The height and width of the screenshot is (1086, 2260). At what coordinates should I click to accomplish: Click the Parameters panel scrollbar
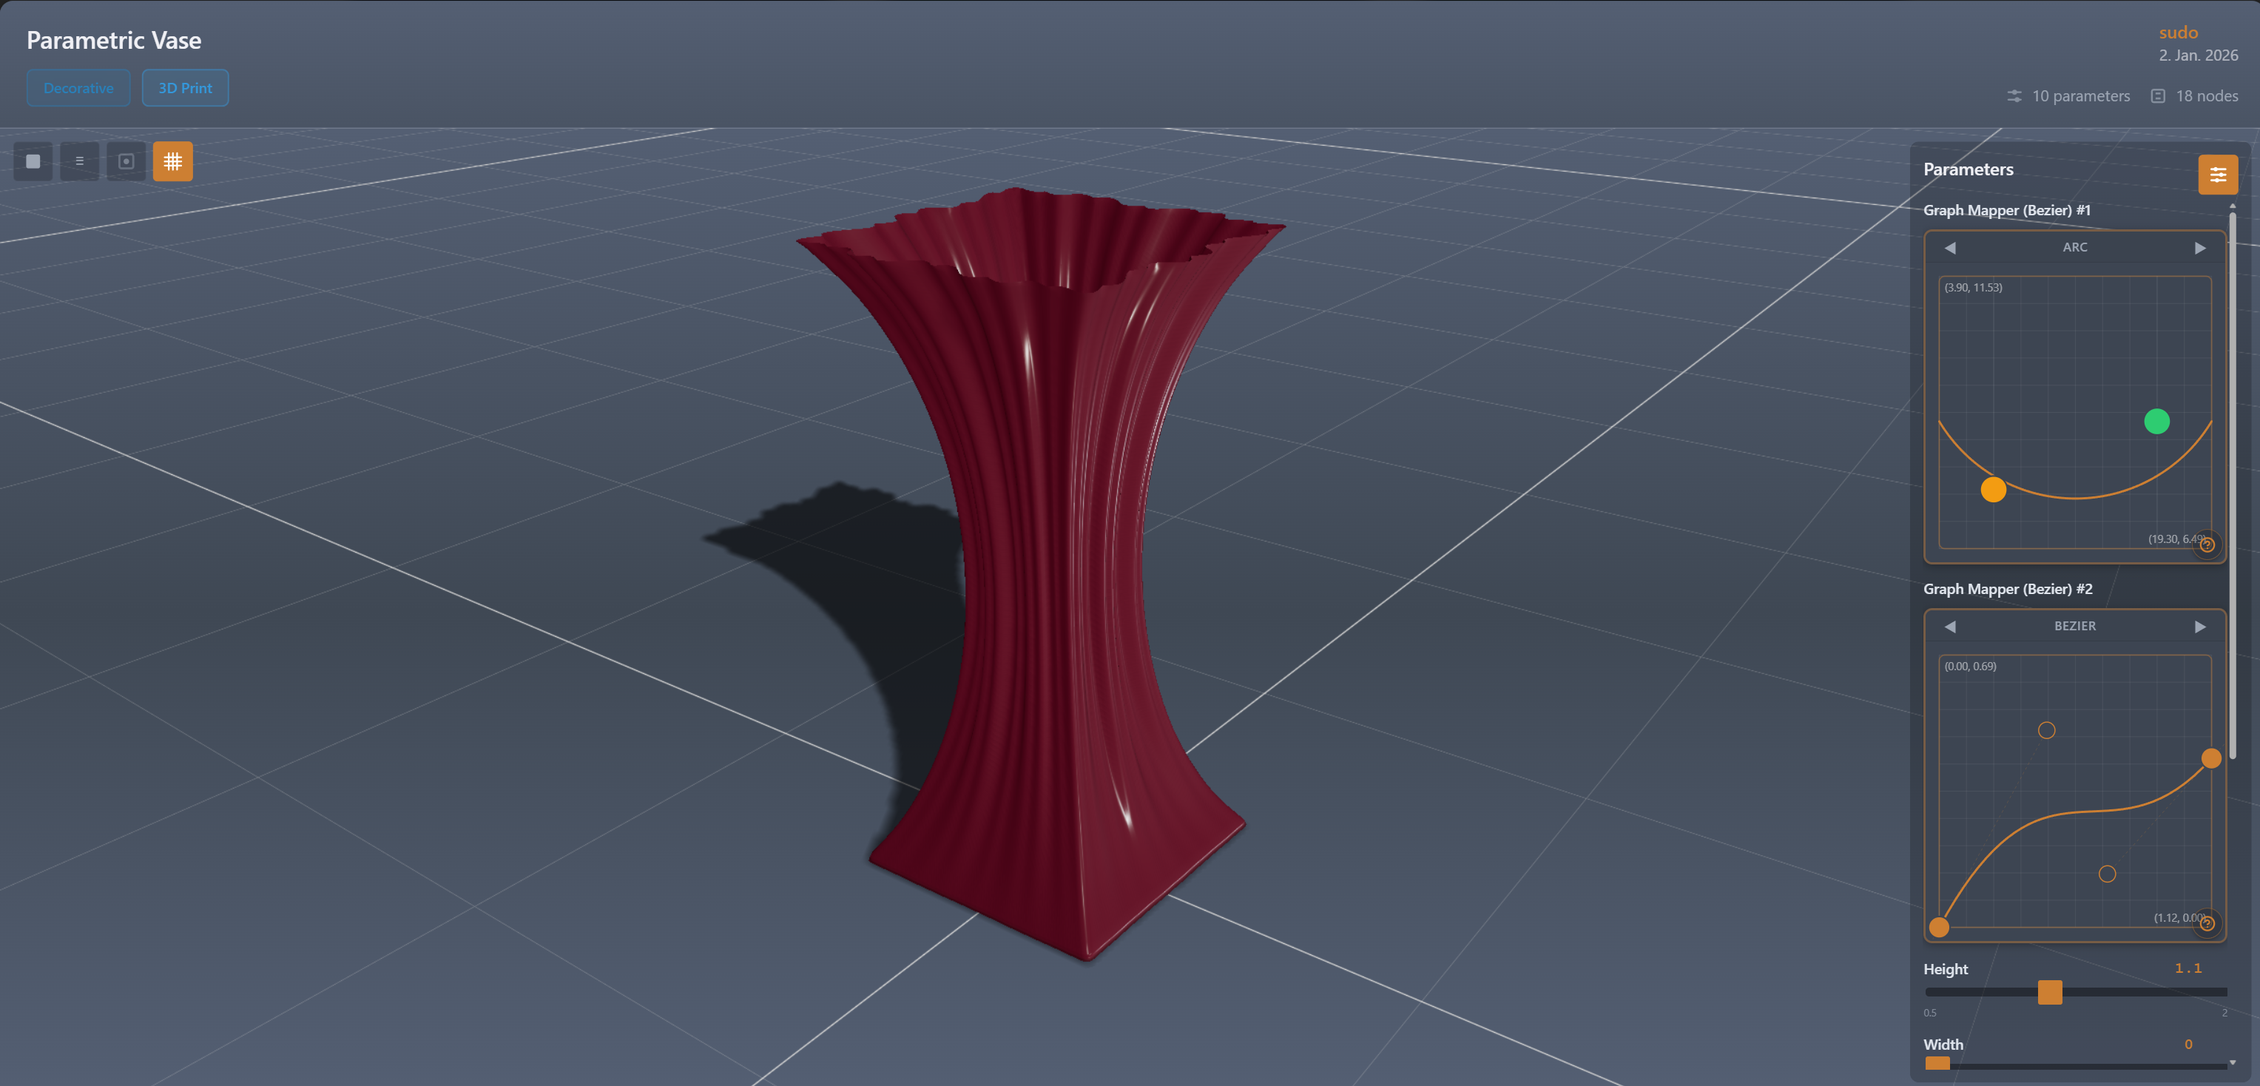(x=2232, y=482)
